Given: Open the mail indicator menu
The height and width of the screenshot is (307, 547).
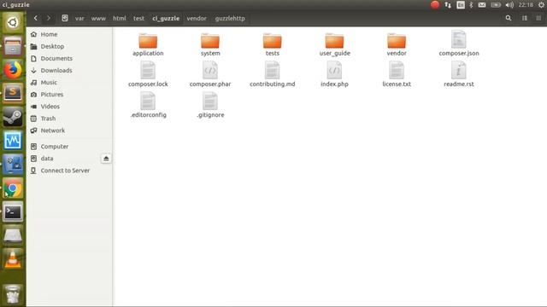Looking at the screenshot, I should click(482, 5).
